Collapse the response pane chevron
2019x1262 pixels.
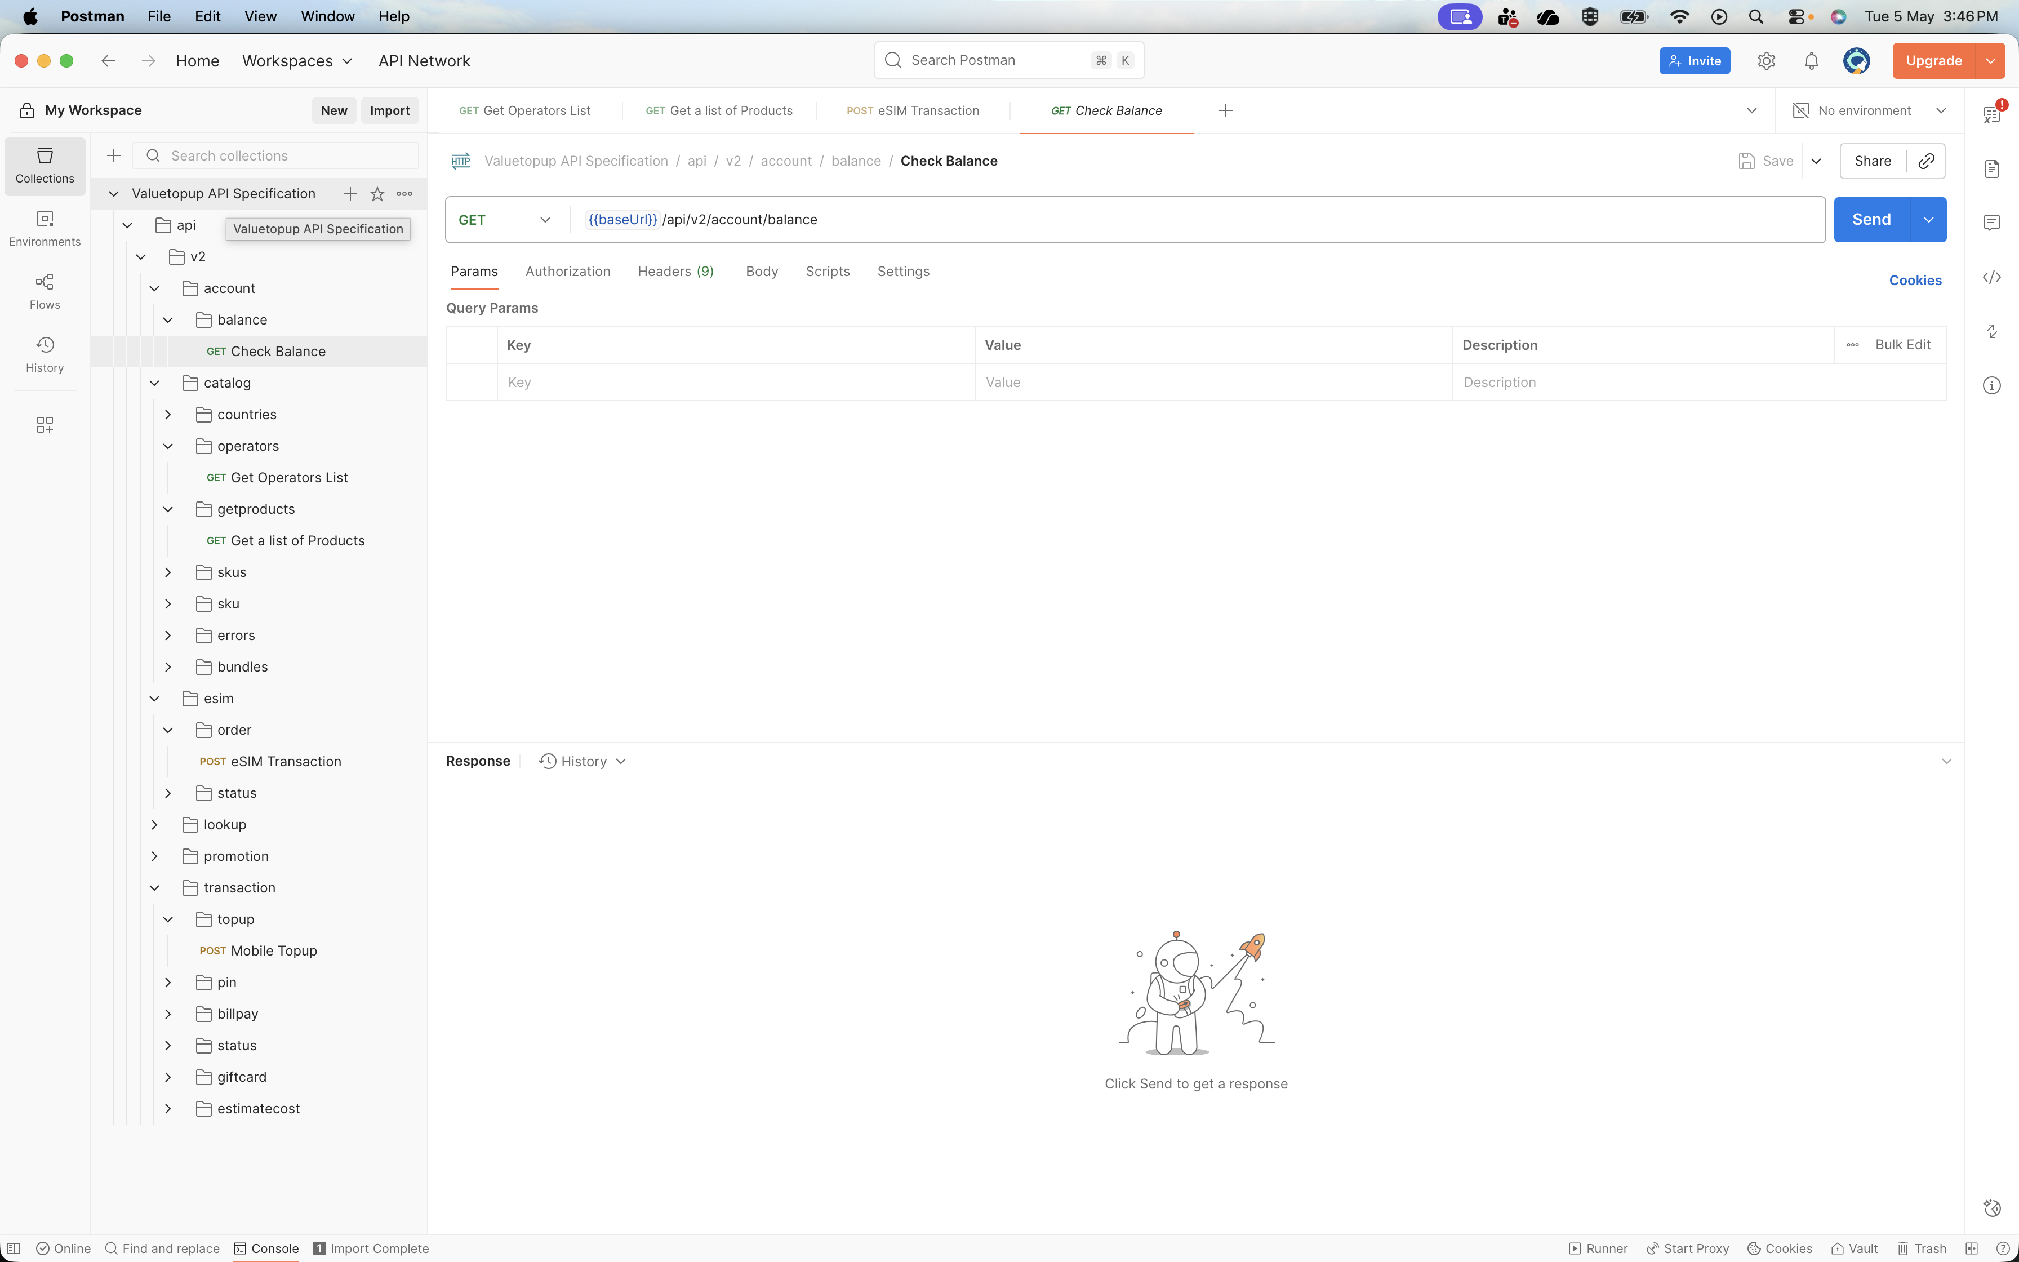pos(1946,761)
